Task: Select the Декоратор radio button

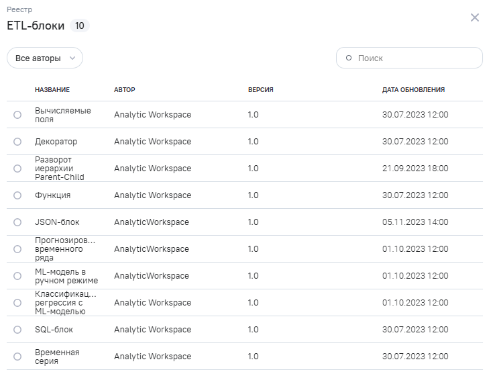Action: [17, 142]
